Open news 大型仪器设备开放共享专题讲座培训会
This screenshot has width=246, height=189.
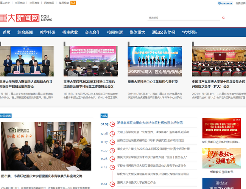tap(153, 174)
